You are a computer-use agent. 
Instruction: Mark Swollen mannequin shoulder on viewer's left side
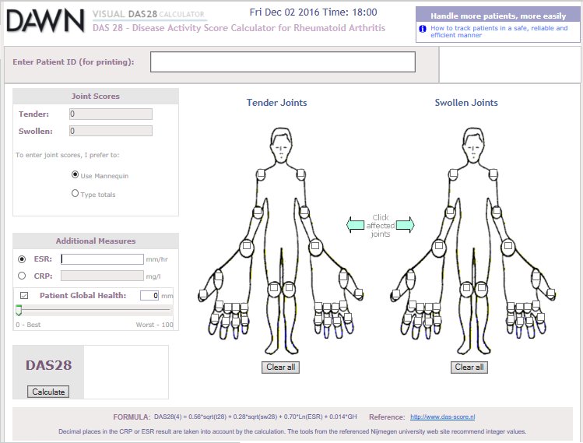(x=453, y=174)
